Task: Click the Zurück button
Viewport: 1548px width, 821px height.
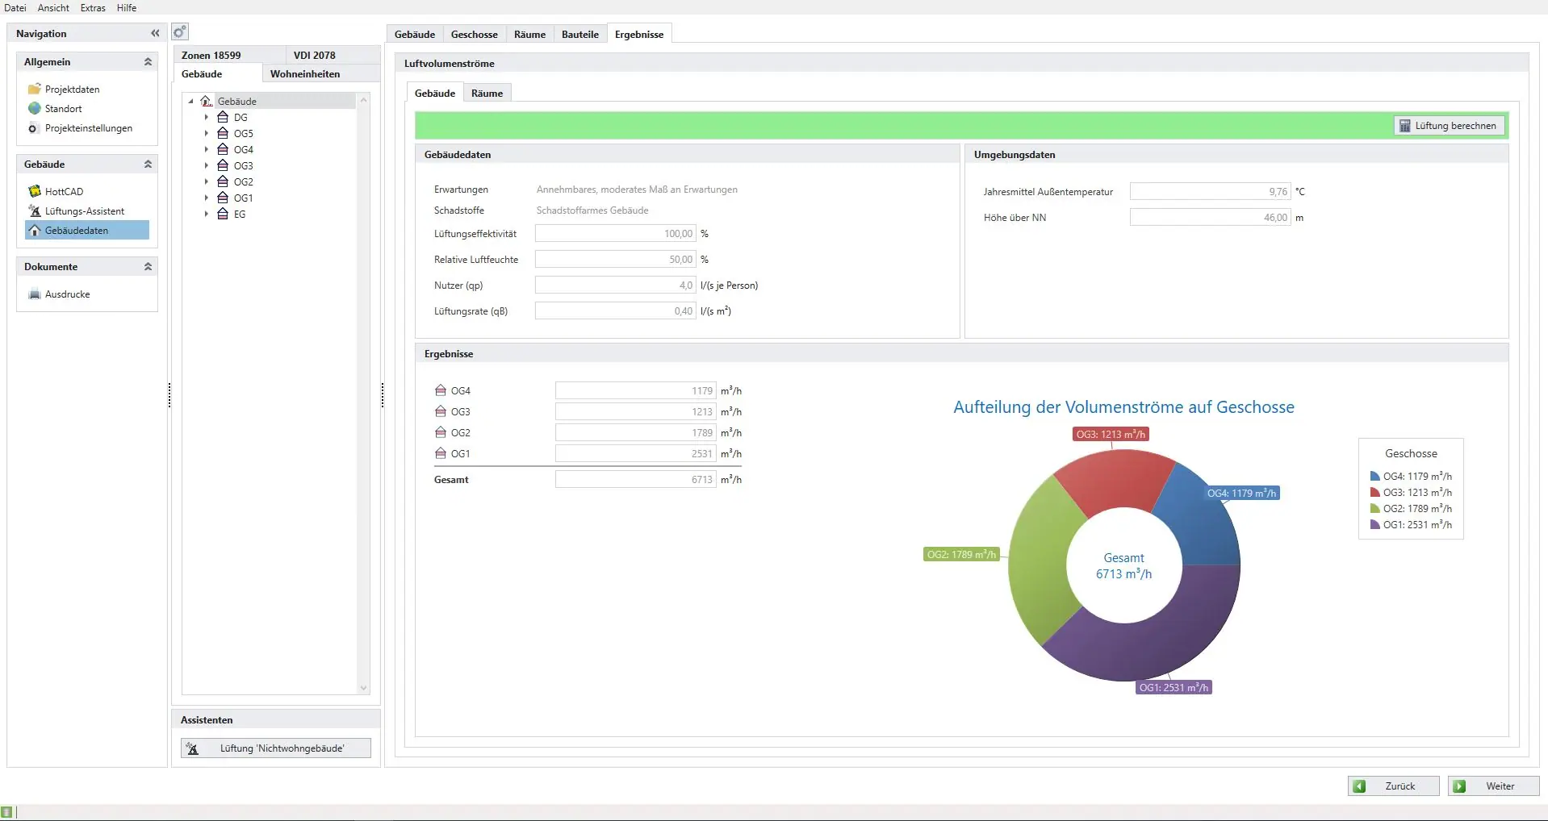Action: pos(1393,786)
